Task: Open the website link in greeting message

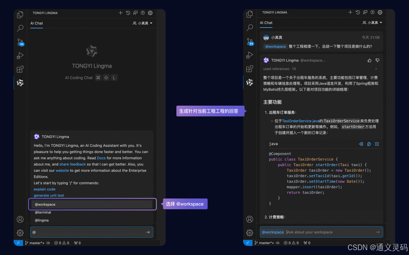Action: pos(62,171)
